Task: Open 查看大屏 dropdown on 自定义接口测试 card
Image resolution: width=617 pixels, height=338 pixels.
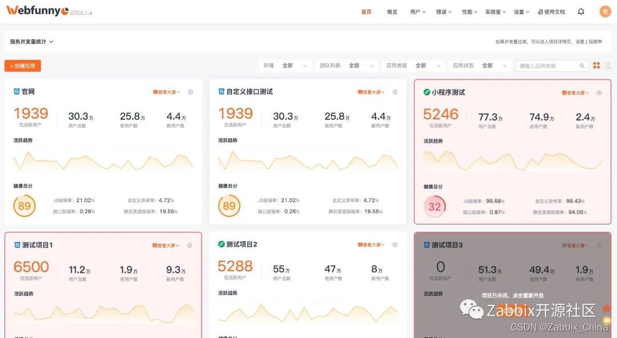Action: coord(371,92)
